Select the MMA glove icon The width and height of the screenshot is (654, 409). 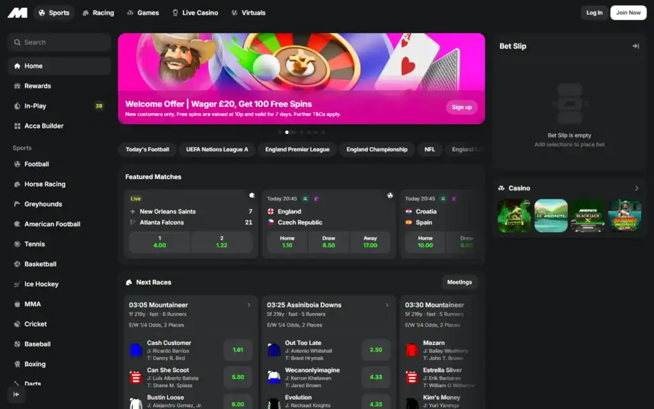click(x=17, y=304)
